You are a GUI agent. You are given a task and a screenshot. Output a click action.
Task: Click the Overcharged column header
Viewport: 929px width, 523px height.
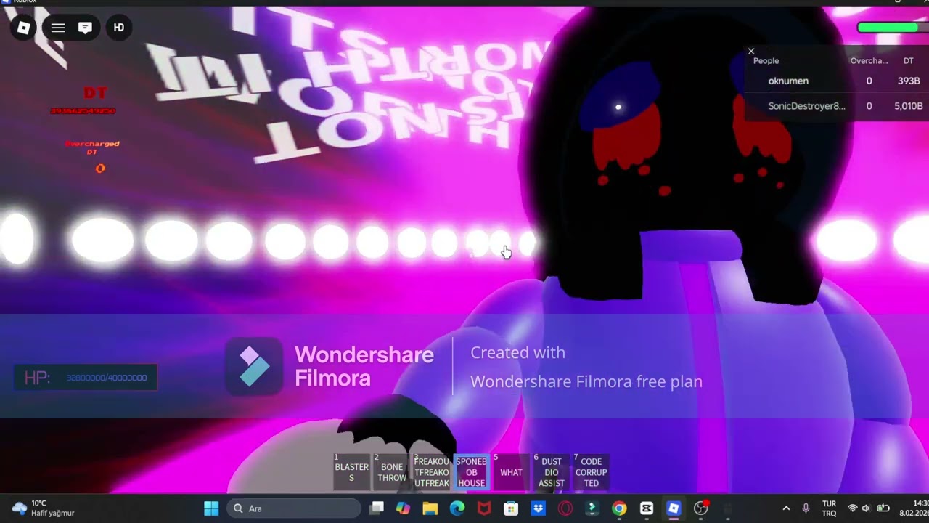coord(869,61)
